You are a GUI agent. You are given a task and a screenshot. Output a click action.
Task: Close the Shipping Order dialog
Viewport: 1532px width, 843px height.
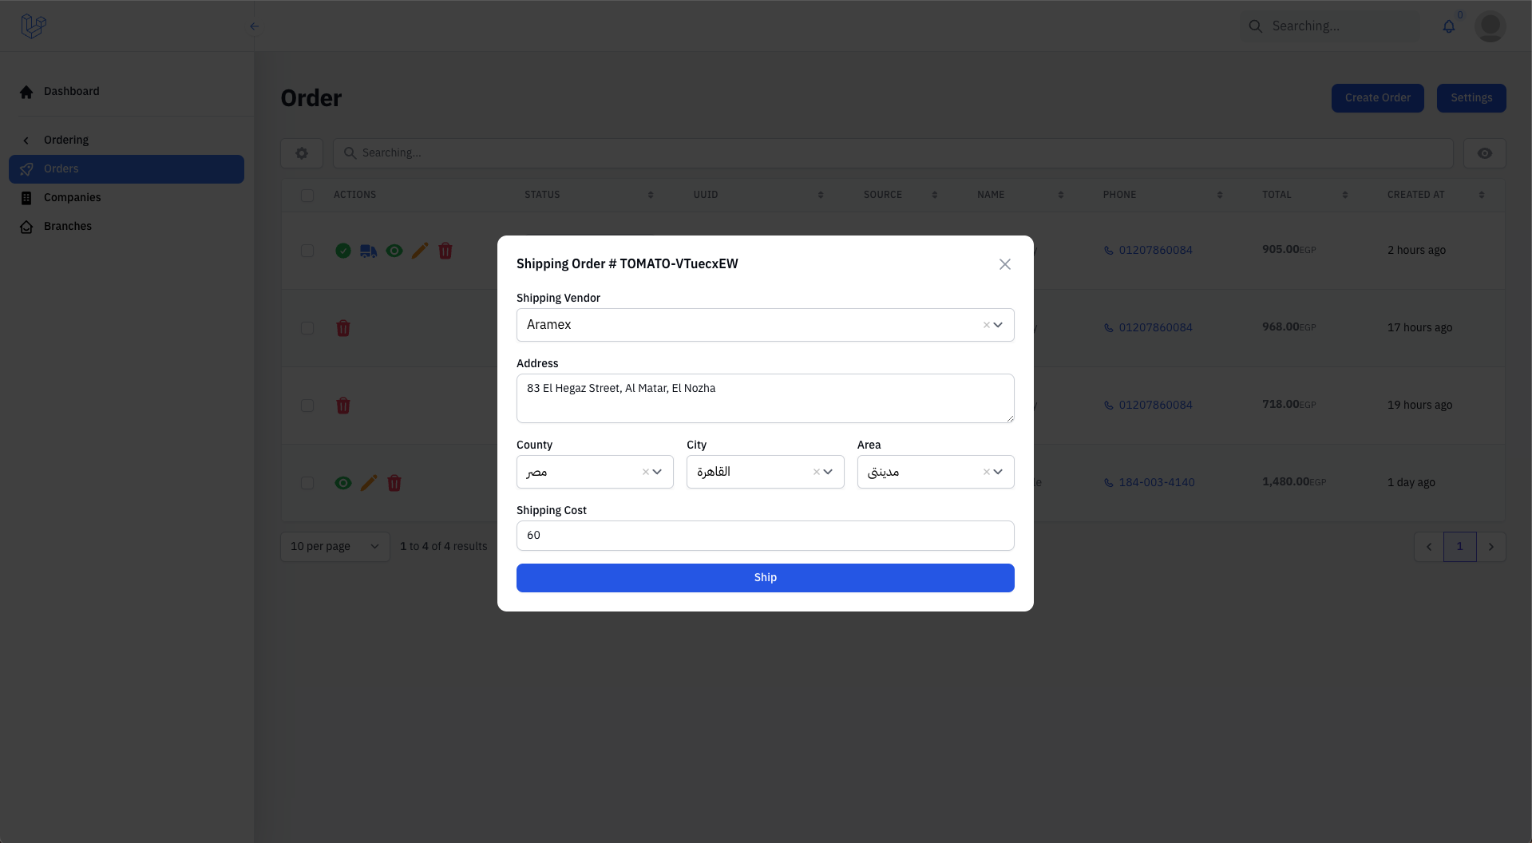1005,264
